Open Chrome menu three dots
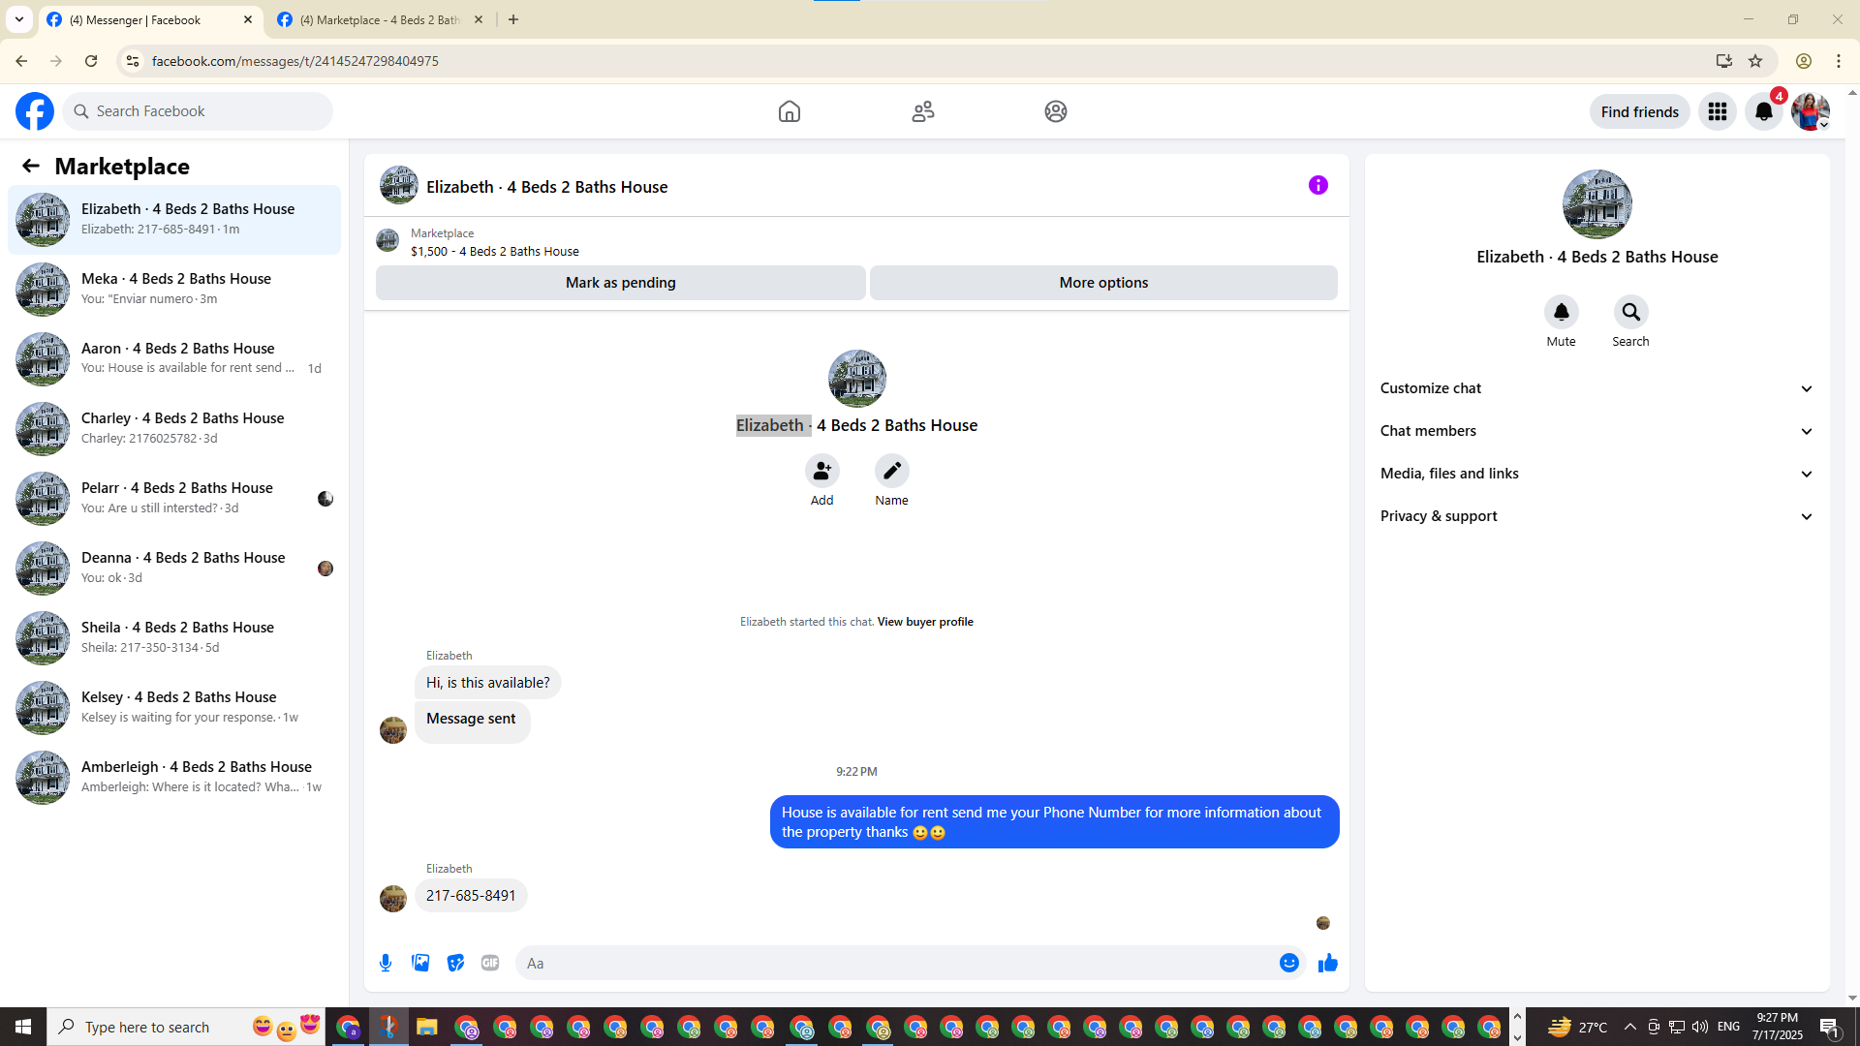This screenshot has width=1860, height=1046. (1839, 61)
